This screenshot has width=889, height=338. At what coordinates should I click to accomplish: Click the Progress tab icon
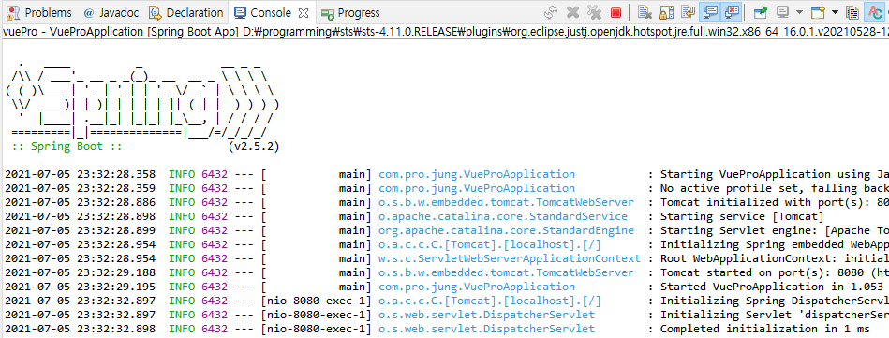[x=327, y=13]
